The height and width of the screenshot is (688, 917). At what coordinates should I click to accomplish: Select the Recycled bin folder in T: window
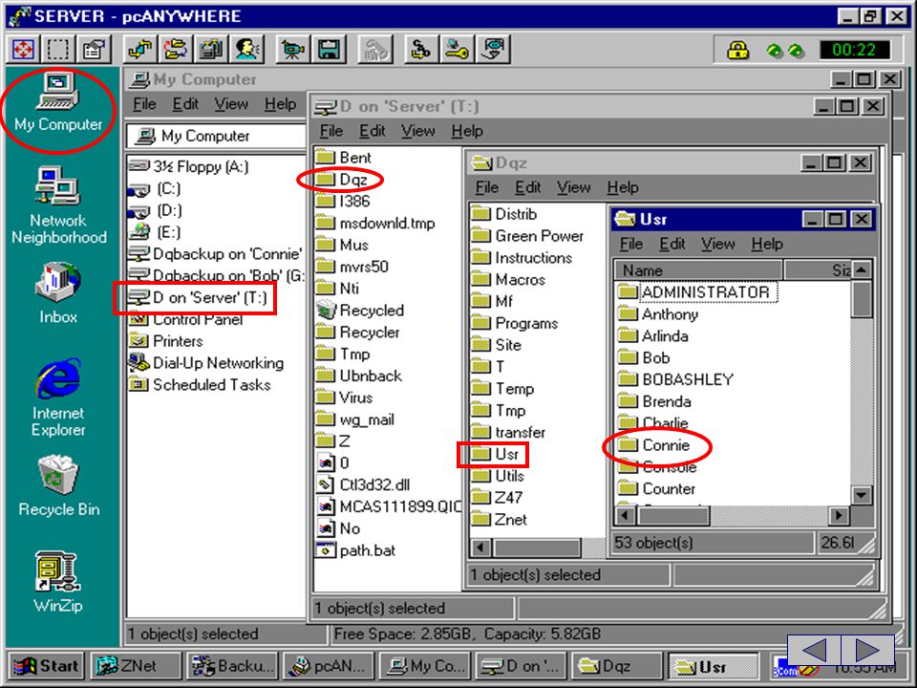pyautogui.click(x=360, y=310)
